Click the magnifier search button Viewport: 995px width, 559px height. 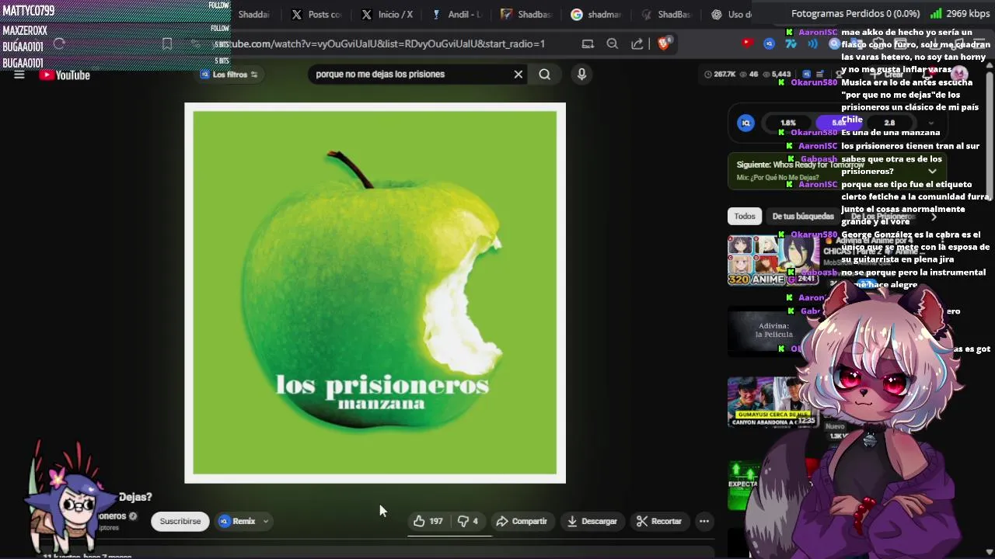point(545,75)
